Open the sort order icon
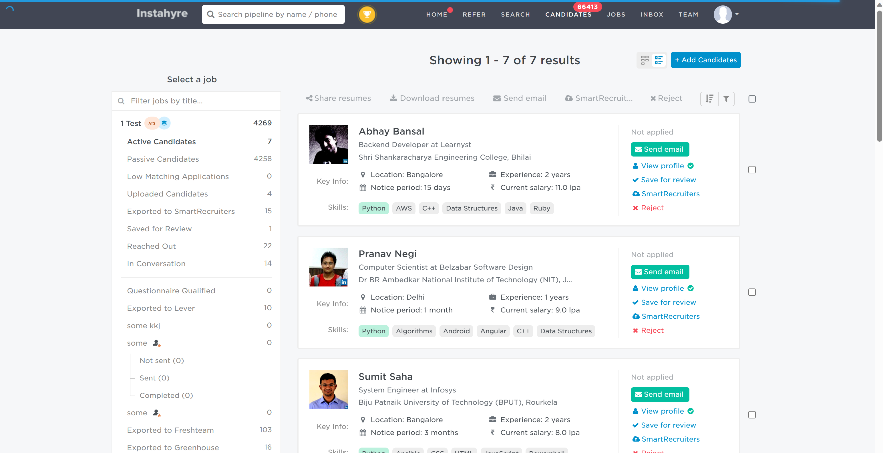This screenshot has height=453, width=883. [709, 99]
